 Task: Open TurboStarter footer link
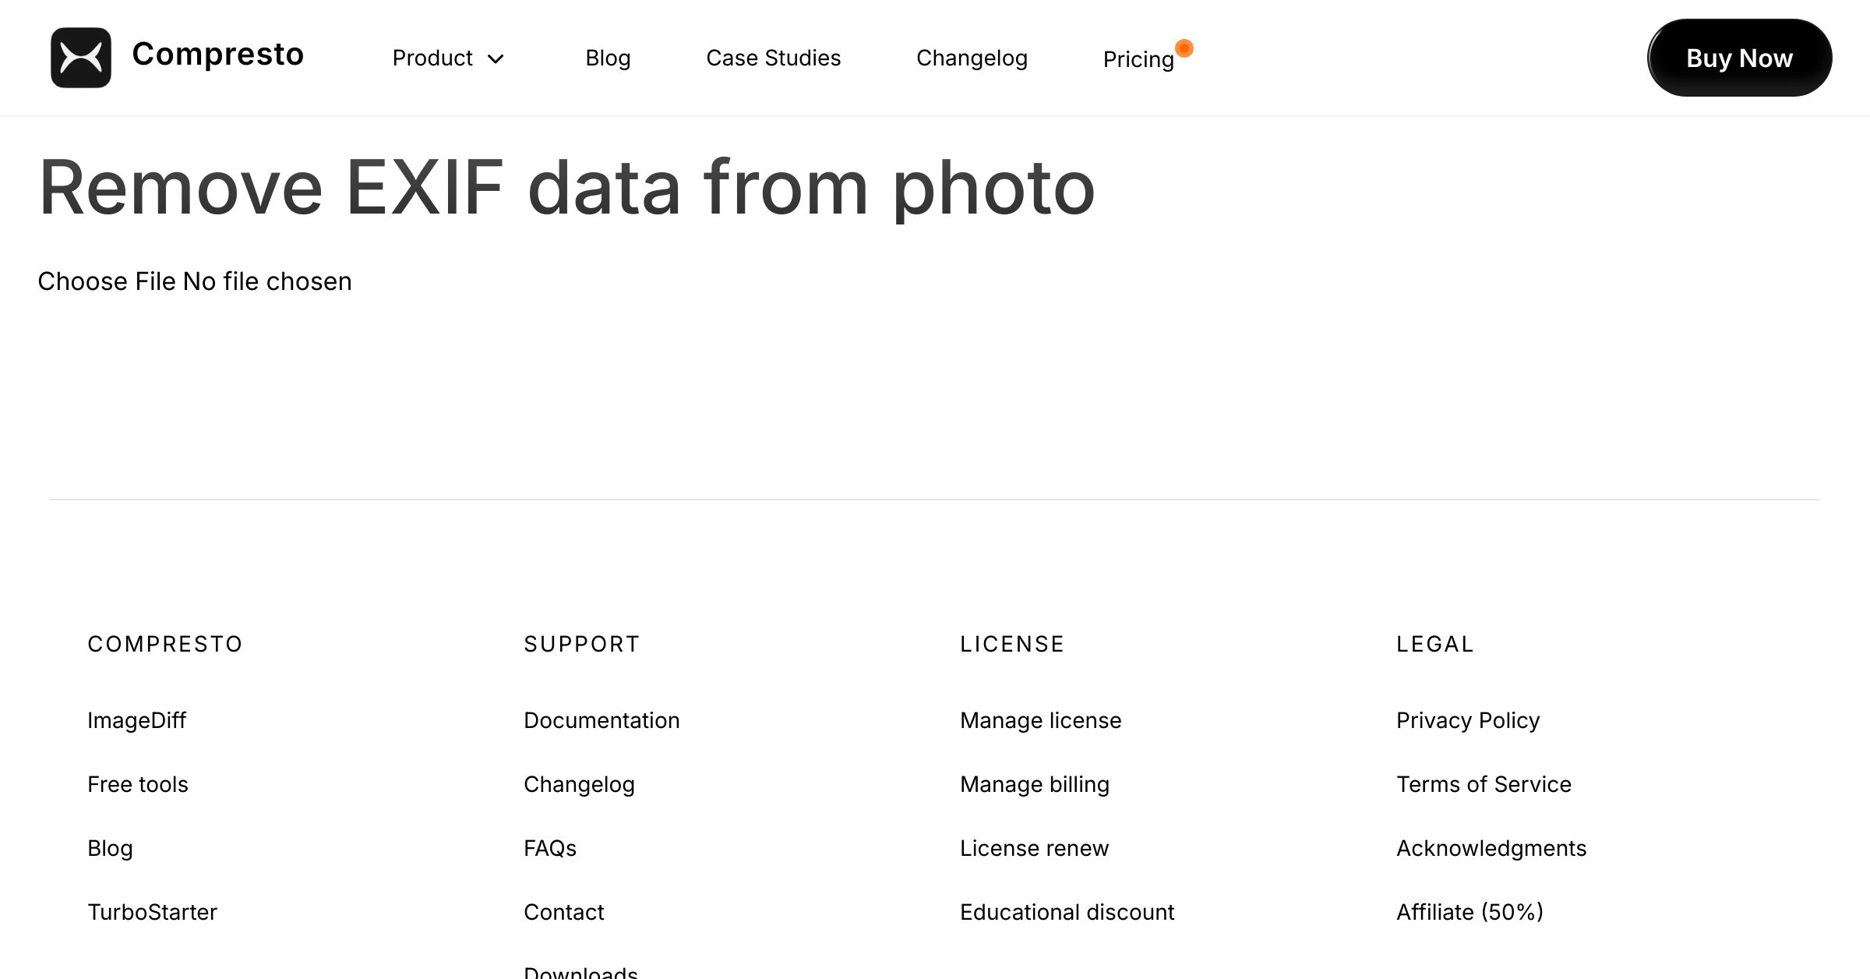pyautogui.click(x=152, y=912)
